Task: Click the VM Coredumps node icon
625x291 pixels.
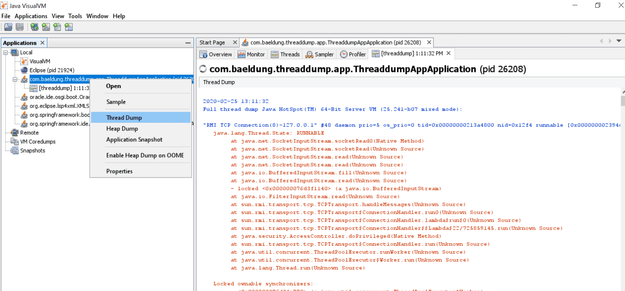Action: pos(15,141)
